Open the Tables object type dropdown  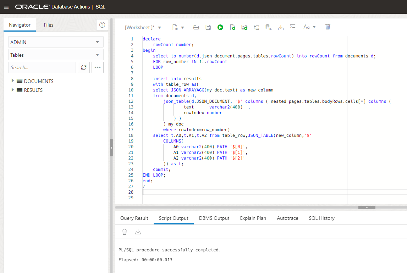tap(56, 55)
